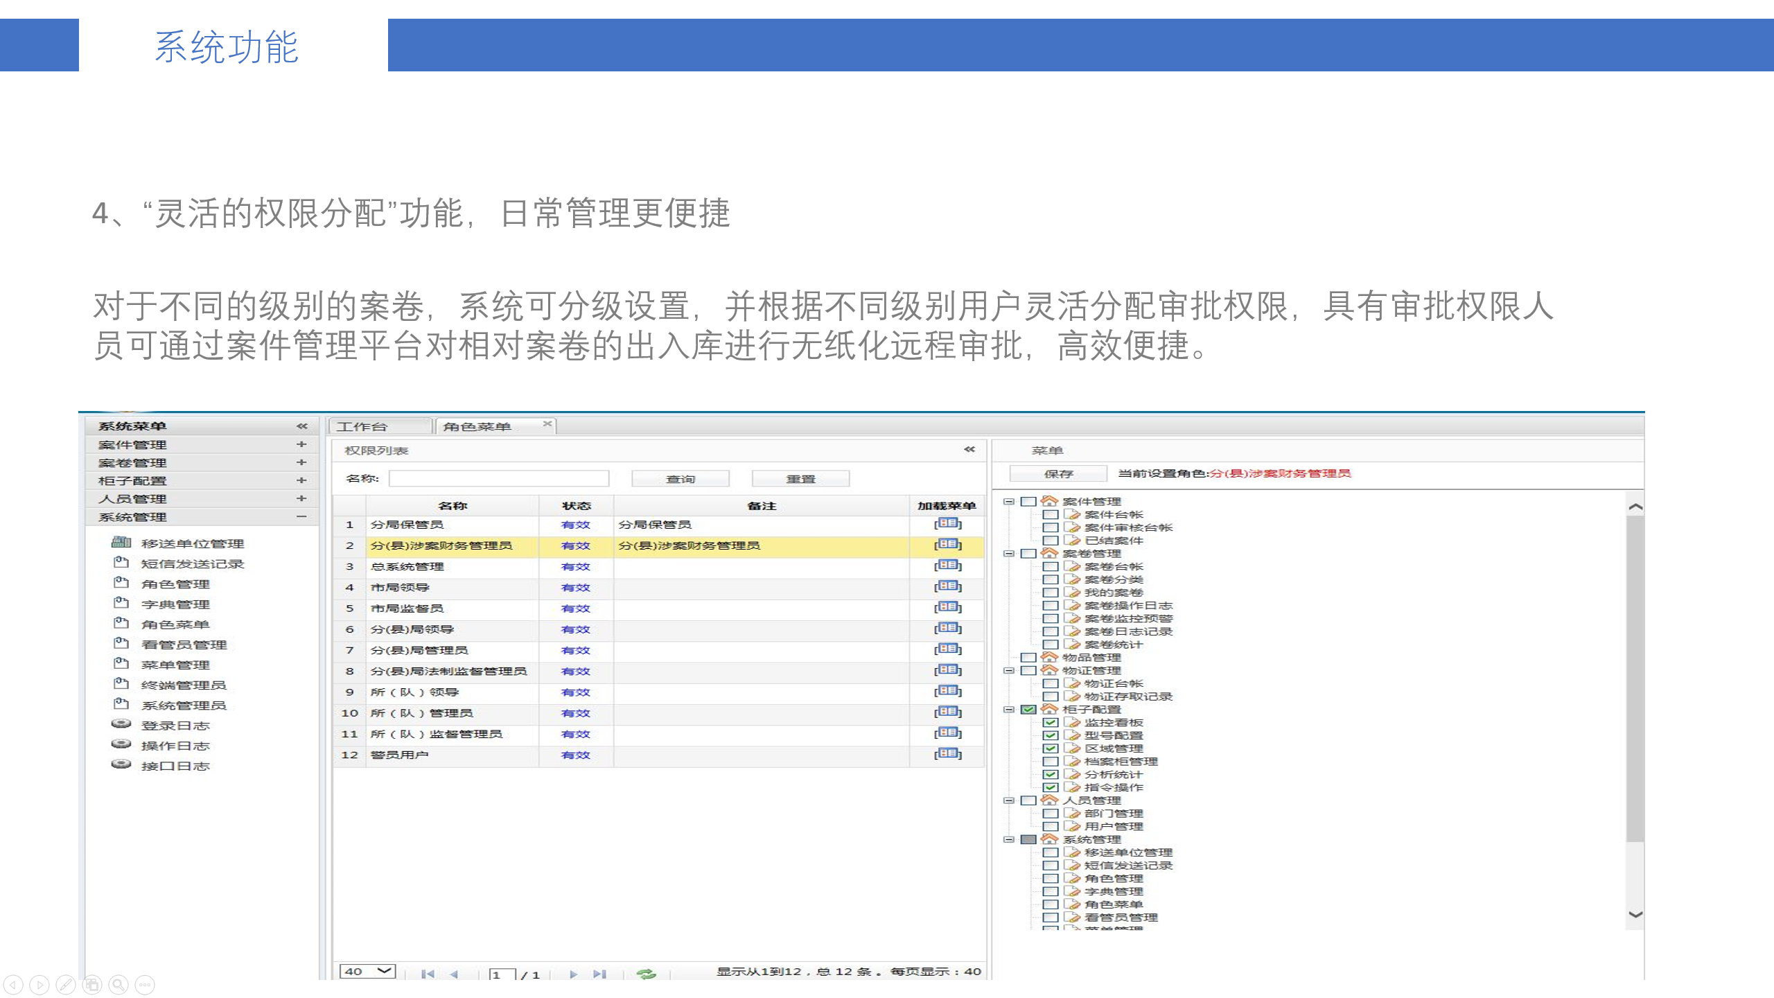1774x998 pixels.
Task: Click the 名称 search input field
Action: (x=498, y=479)
